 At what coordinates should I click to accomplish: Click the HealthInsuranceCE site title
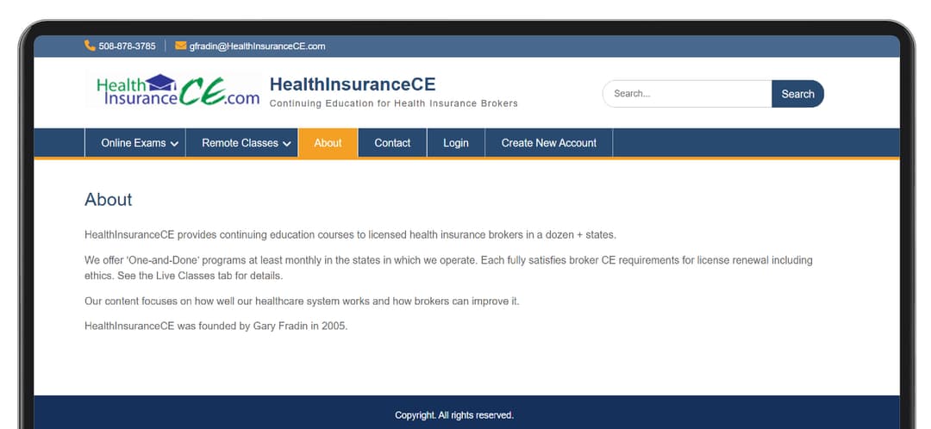(353, 84)
